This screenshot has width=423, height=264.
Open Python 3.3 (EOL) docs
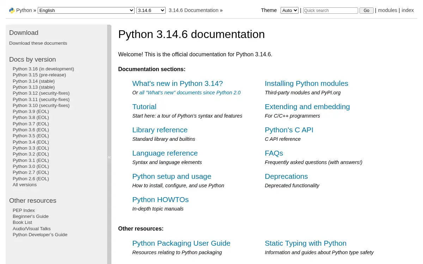[x=31, y=148]
